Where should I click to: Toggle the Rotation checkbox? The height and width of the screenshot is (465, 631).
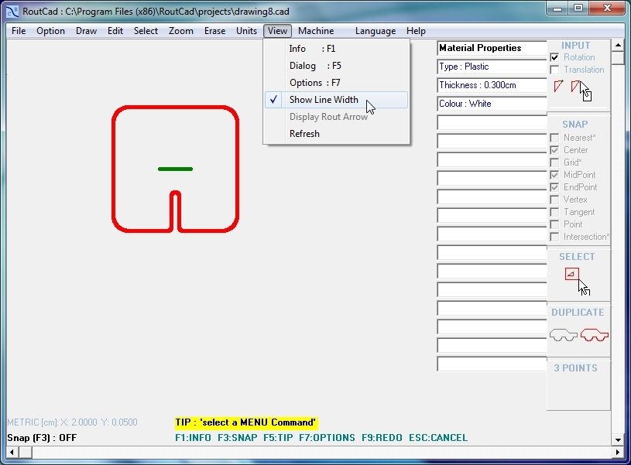coord(554,57)
